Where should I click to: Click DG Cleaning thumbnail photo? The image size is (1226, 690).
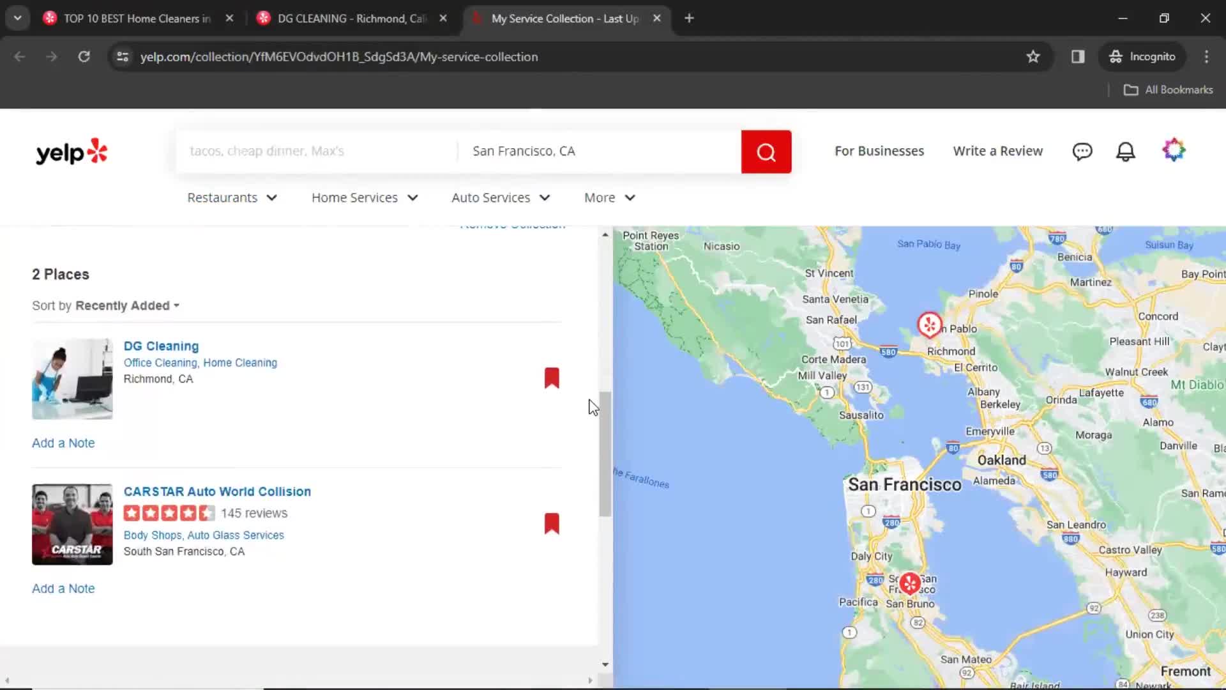pyautogui.click(x=72, y=379)
